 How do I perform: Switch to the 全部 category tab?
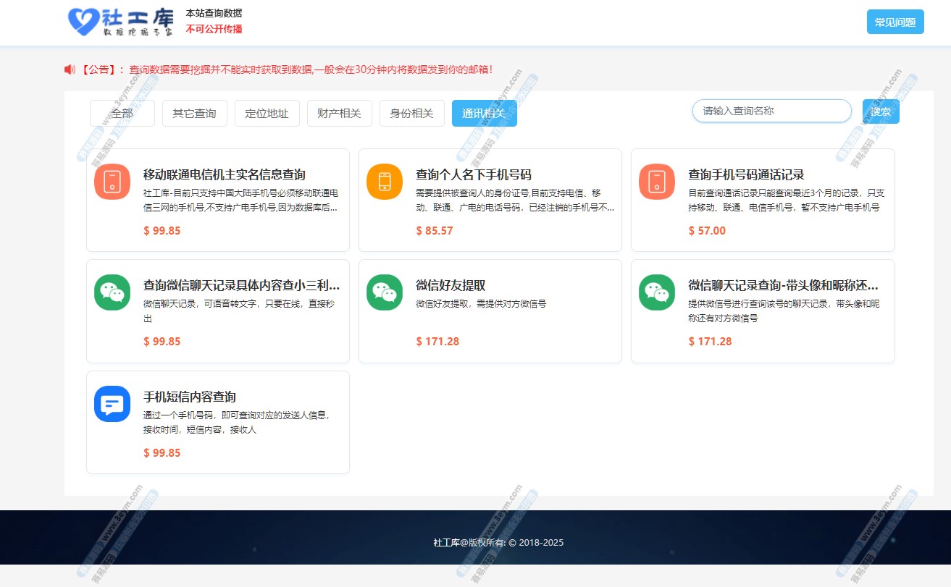click(122, 114)
